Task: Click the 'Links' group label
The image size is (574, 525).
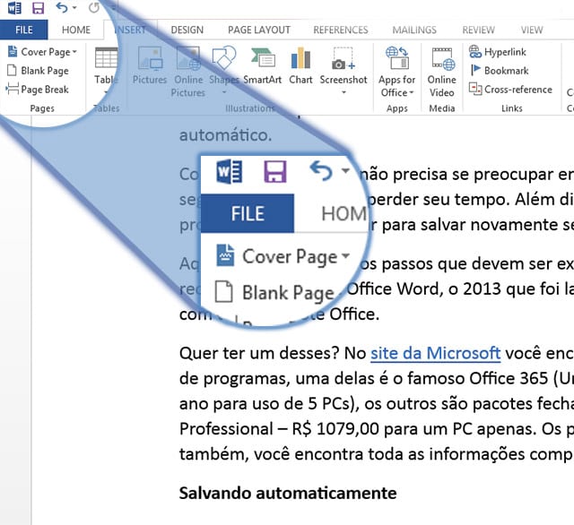Action: pyautogui.click(x=512, y=108)
